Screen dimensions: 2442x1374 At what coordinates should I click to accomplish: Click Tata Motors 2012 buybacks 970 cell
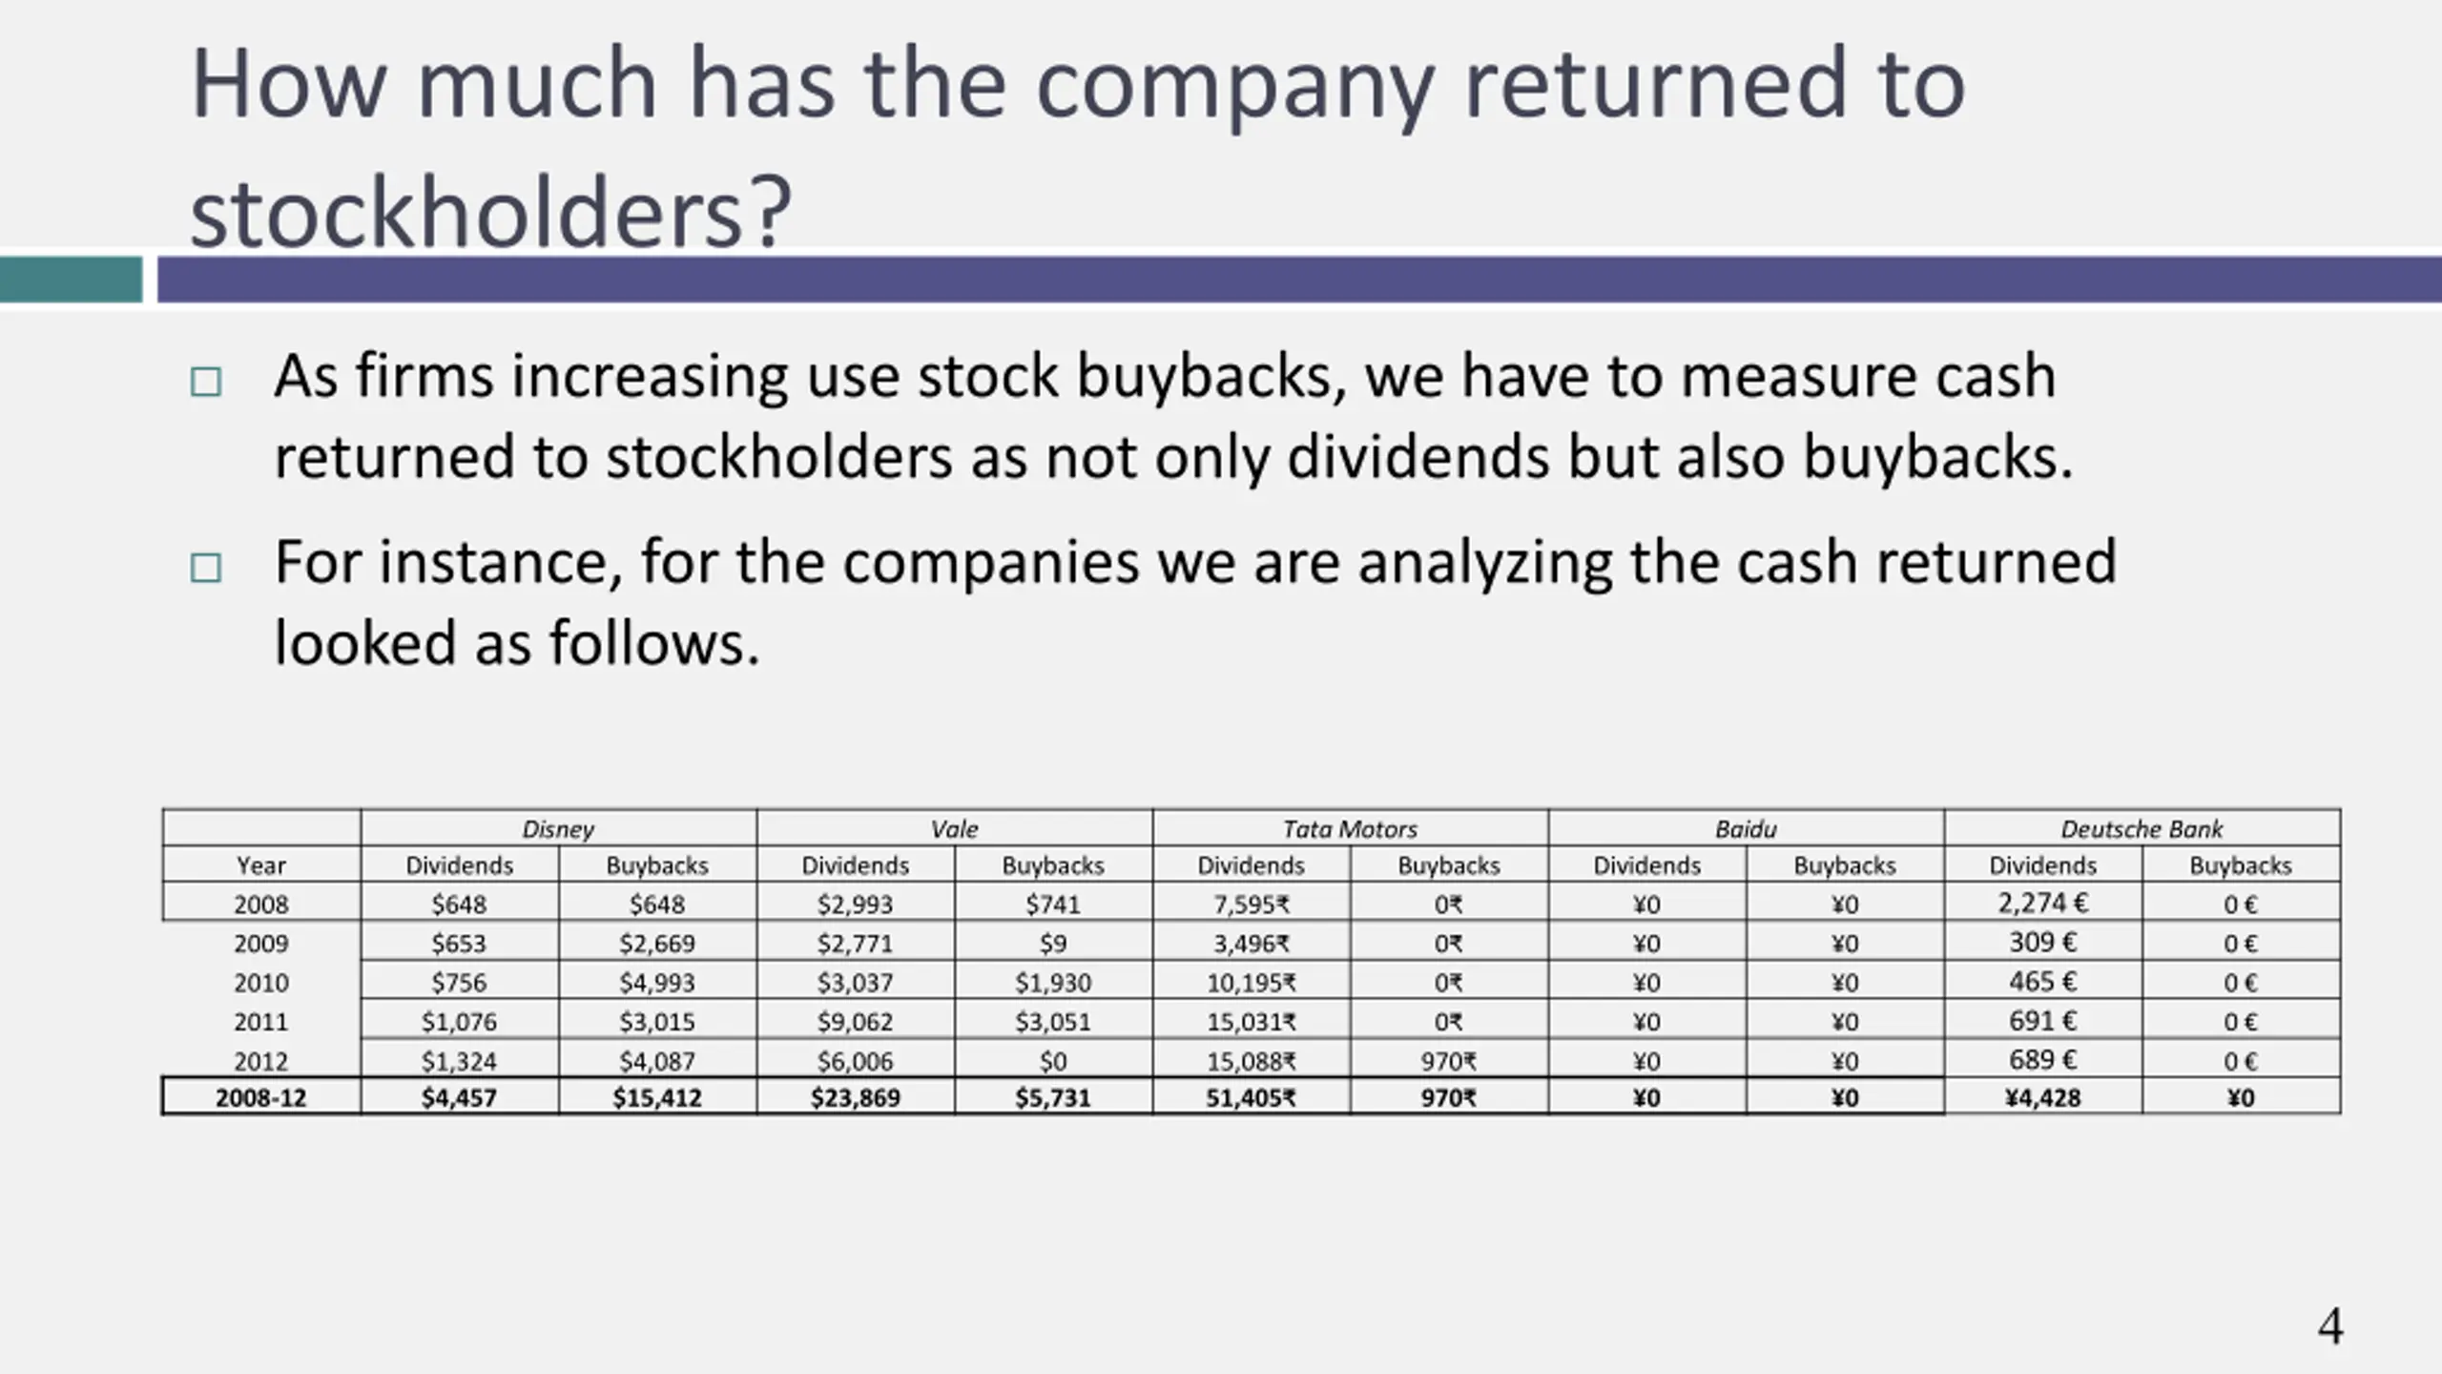click(x=1449, y=1060)
